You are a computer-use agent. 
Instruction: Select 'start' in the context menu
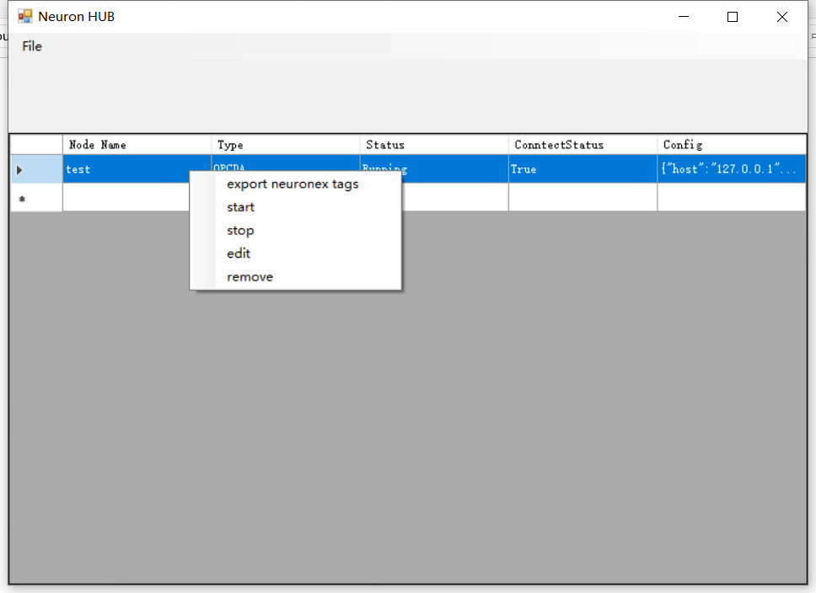point(240,207)
